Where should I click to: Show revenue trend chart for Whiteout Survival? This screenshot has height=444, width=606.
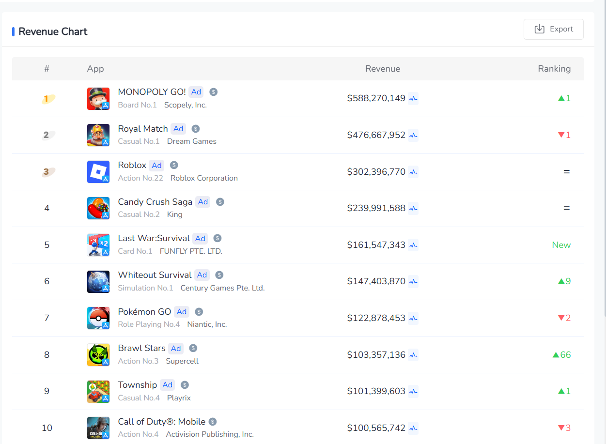pyautogui.click(x=413, y=281)
